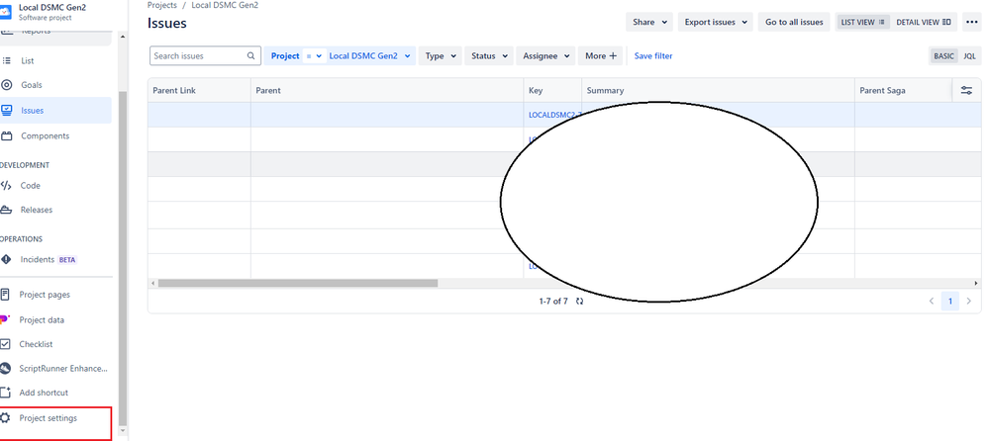Click the Project data icon
989x441 pixels.
tap(5, 320)
